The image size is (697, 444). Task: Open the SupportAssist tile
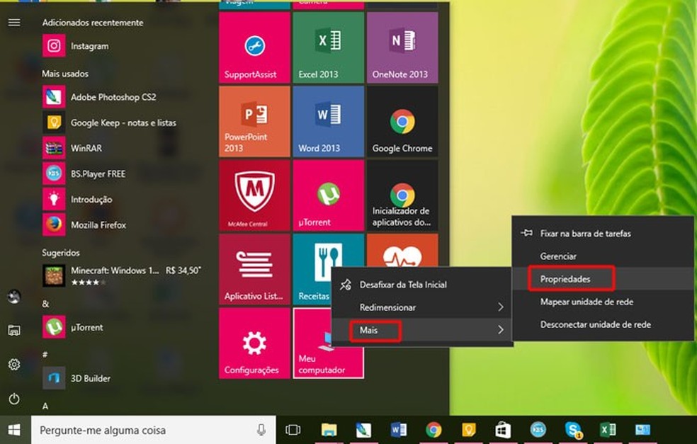pyautogui.click(x=254, y=47)
